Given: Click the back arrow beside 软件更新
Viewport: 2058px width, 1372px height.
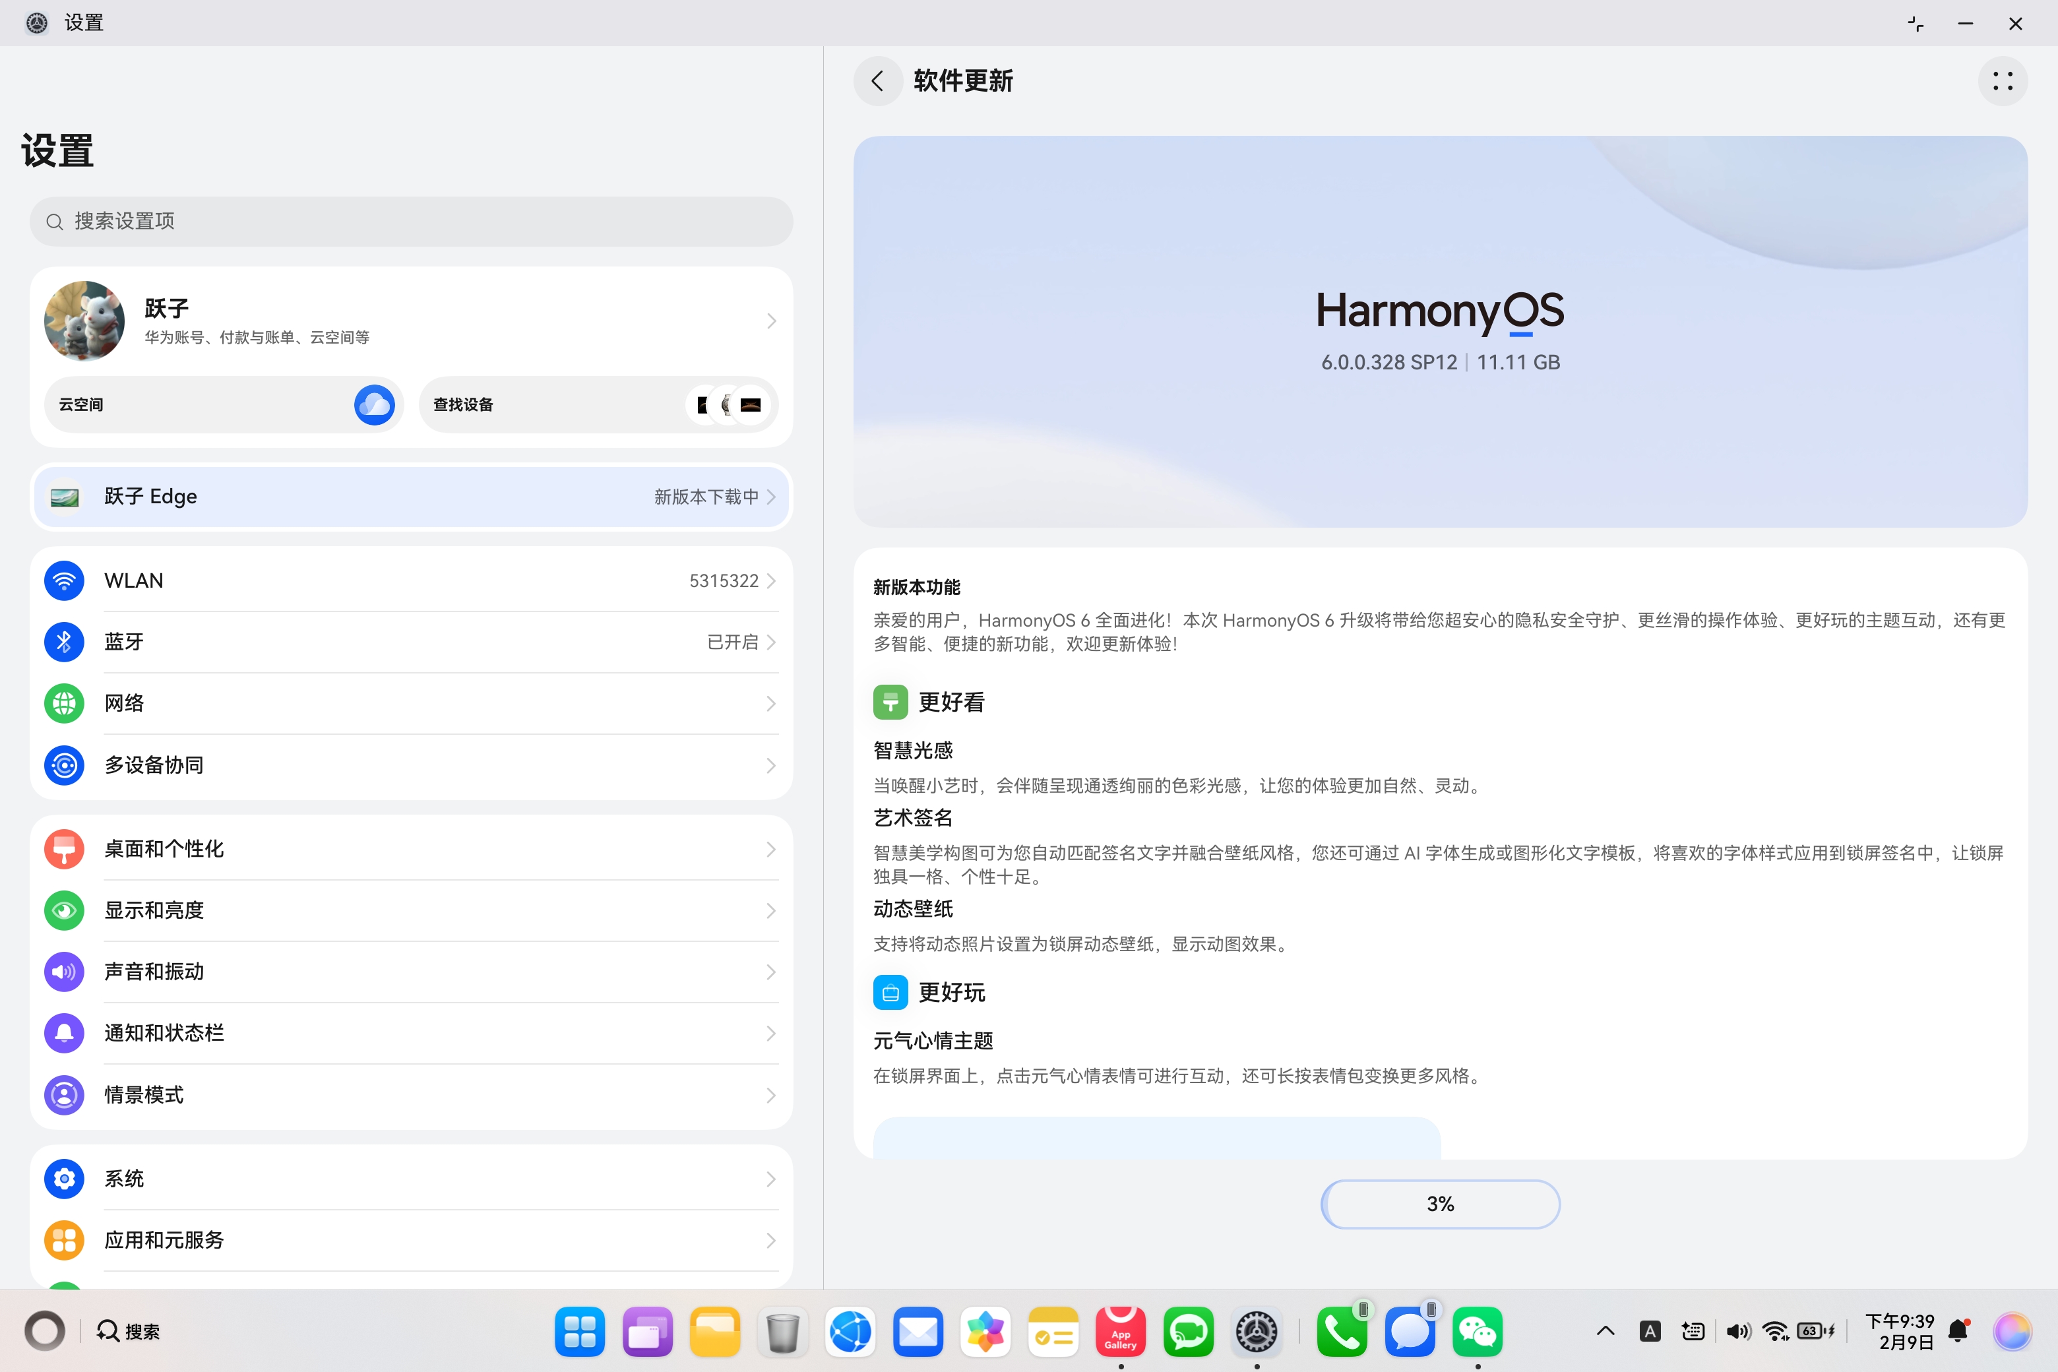Looking at the screenshot, I should (878, 81).
